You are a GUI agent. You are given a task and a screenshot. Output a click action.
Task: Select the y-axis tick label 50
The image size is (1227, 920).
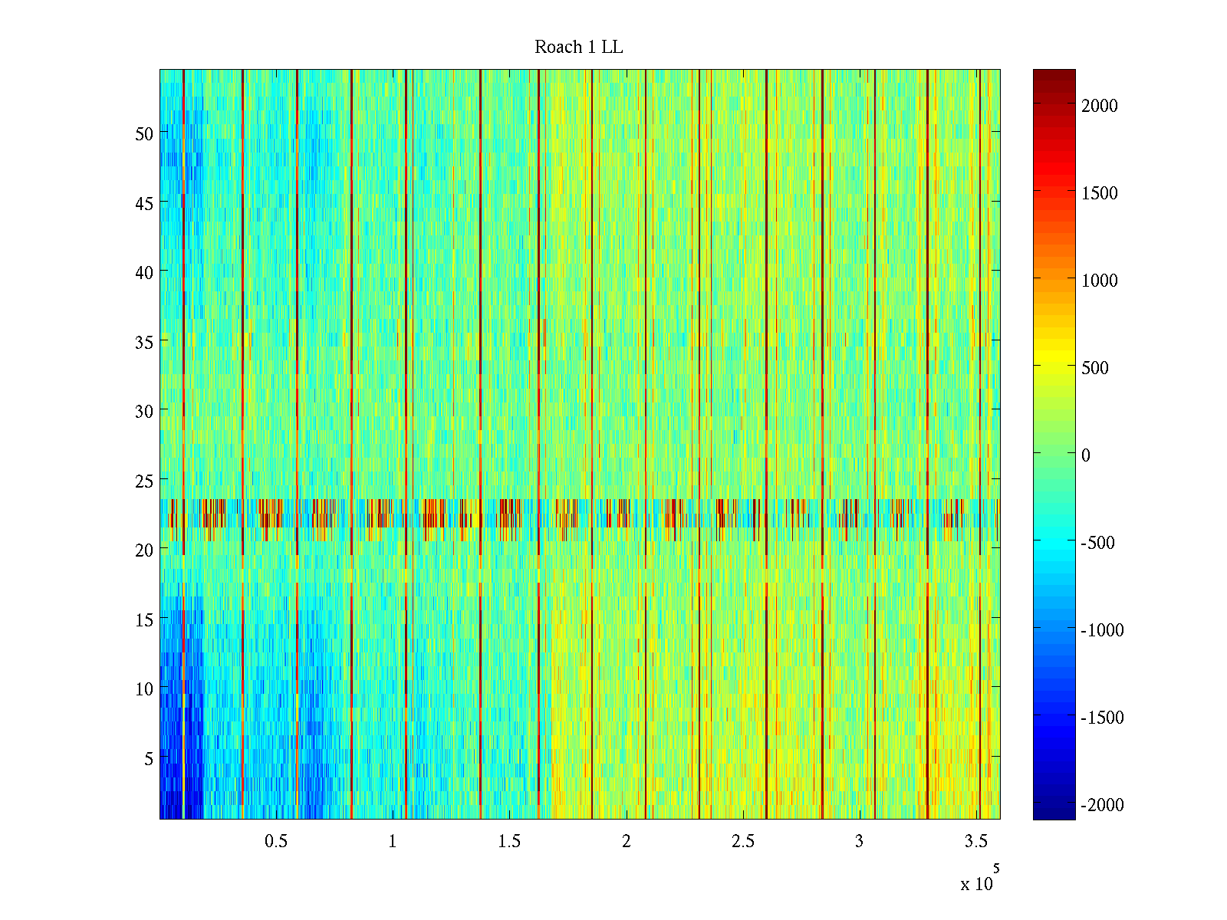tap(144, 133)
